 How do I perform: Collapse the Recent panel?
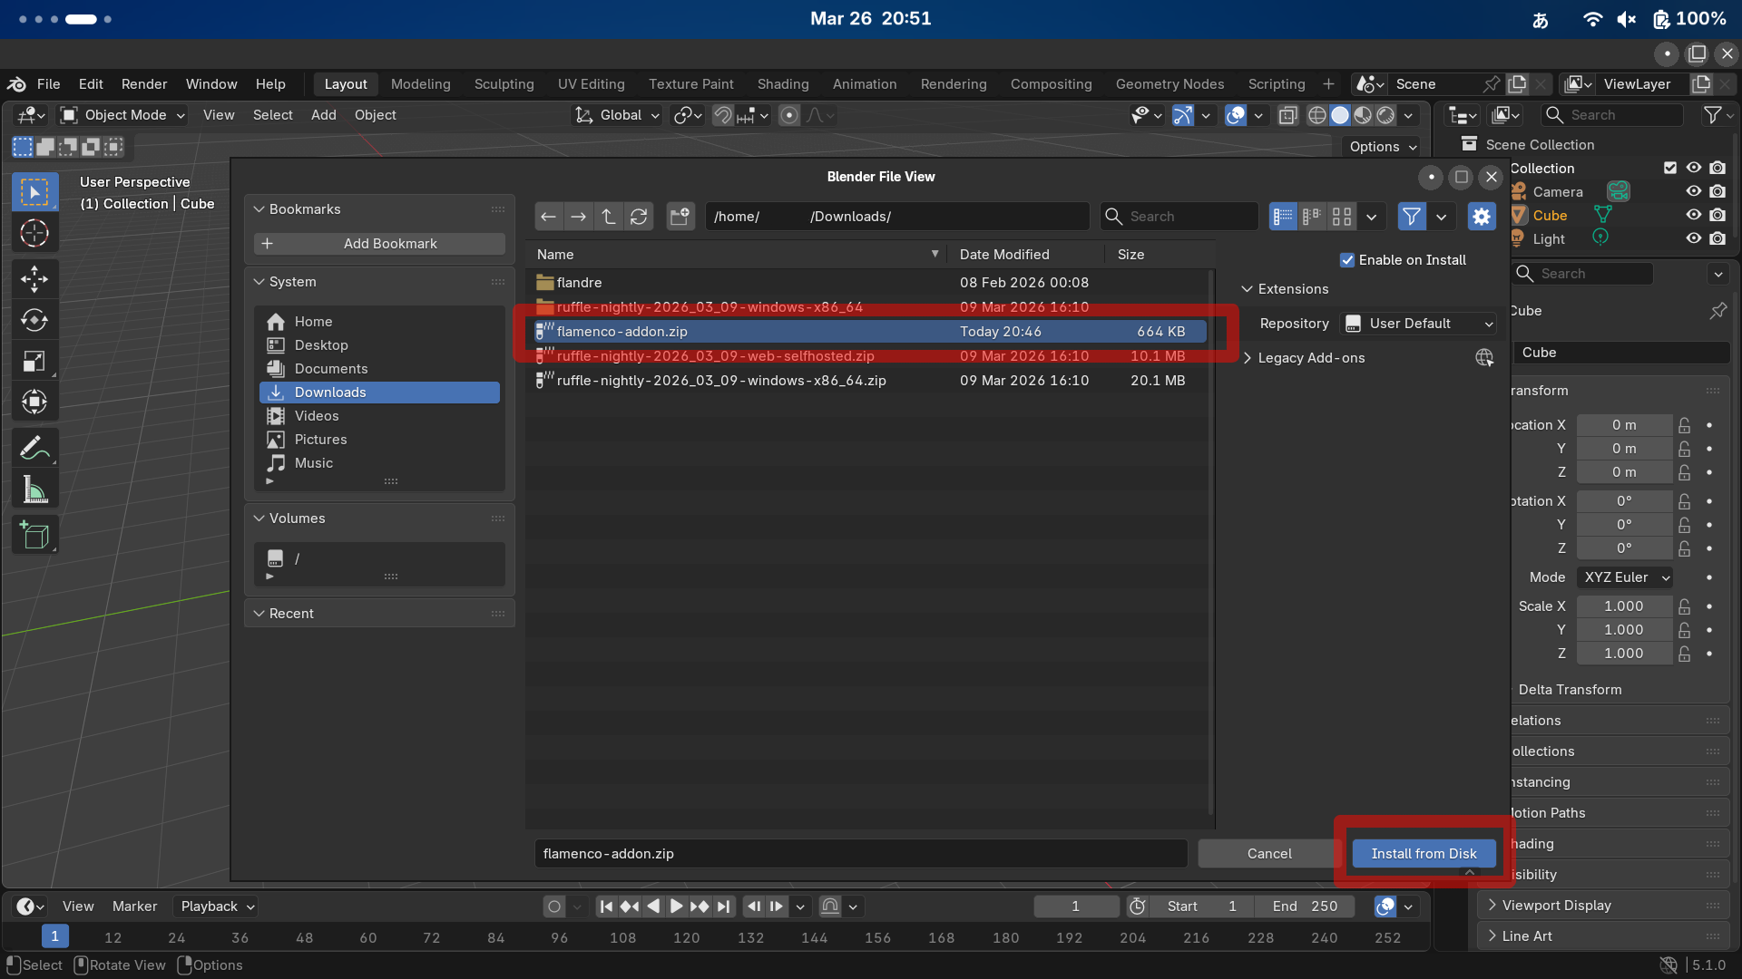point(259,614)
